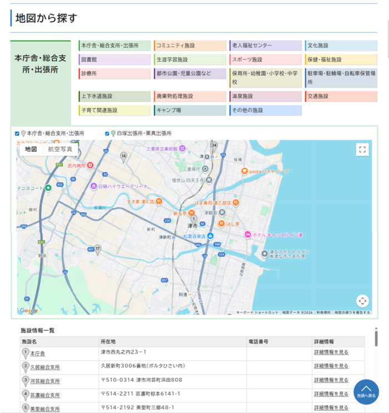
Task: Click the 津観音 temple icon
Action: 222,212
